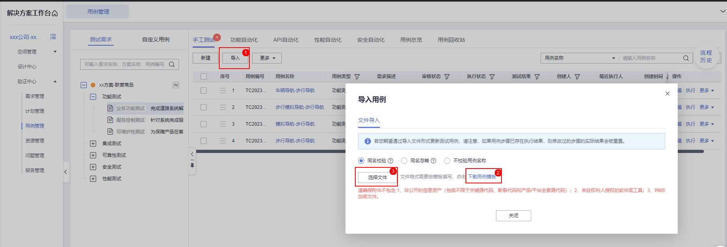Screen dimensions: 727x247
Task: Open the 流程历史 floating button
Action: tap(706, 57)
